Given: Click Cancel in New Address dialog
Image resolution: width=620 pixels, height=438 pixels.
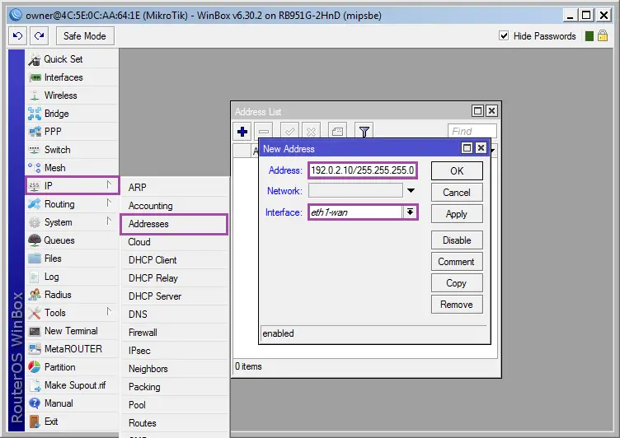Looking at the screenshot, I should pyautogui.click(x=457, y=193).
